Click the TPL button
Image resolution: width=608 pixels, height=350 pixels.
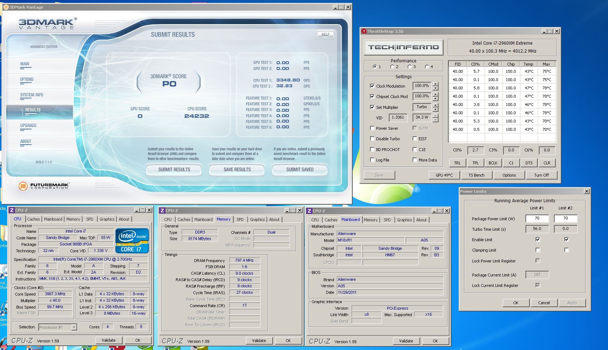(x=475, y=163)
